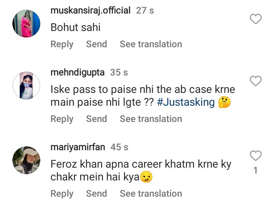Open the muskansiraj.official username
This screenshot has height=211, width=279.
90,10
